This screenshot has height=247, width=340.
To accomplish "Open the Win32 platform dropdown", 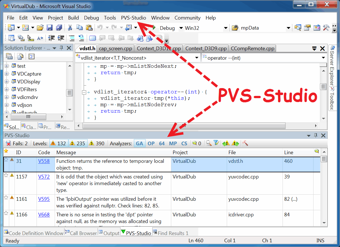I will (226, 28).
